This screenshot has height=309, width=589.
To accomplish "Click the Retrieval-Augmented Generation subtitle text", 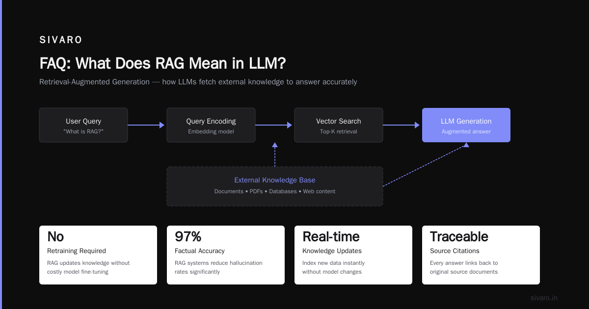I will click(x=198, y=82).
